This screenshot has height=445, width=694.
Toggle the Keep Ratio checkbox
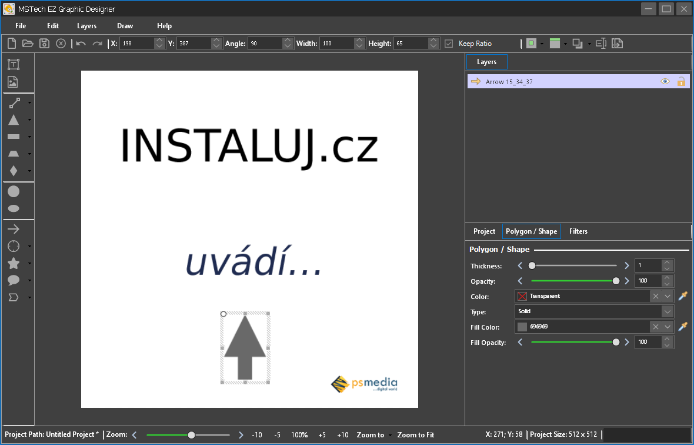click(x=449, y=44)
